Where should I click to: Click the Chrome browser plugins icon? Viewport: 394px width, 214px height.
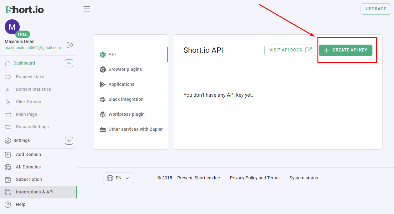103,69
